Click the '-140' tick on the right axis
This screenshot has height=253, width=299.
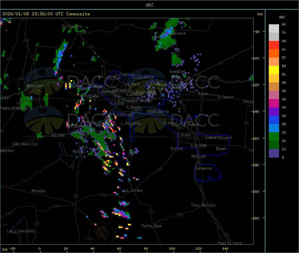255,111
